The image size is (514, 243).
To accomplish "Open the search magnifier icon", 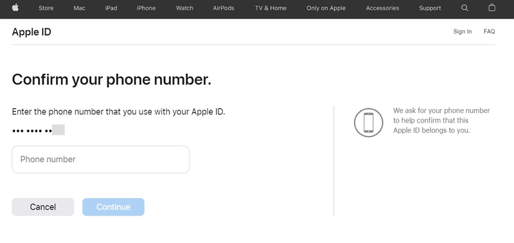I will coord(465,8).
